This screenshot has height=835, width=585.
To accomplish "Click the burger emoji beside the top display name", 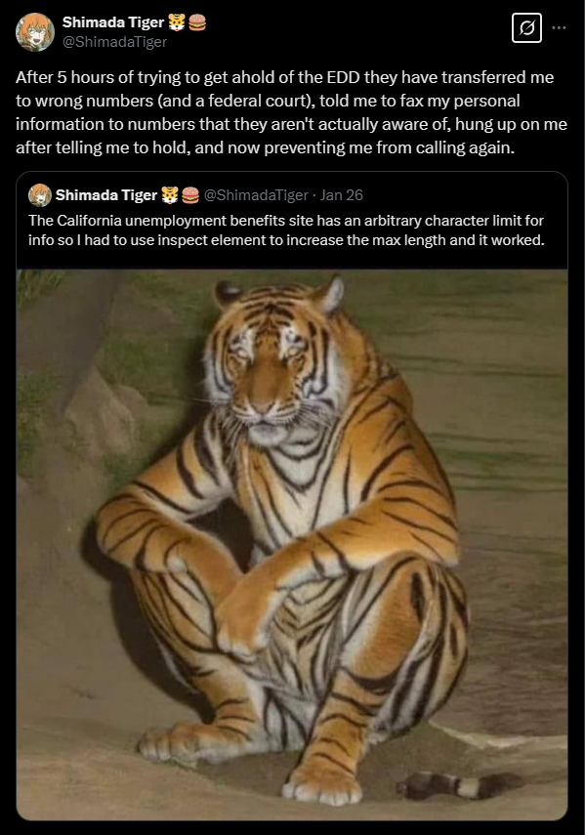I will [197, 22].
